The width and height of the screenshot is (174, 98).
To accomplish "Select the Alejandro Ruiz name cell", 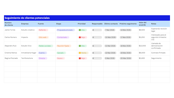I will pyautogui.click(x=12, y=46).
